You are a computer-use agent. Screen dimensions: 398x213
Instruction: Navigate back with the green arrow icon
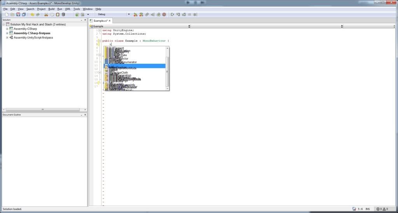tap(77, 14)
